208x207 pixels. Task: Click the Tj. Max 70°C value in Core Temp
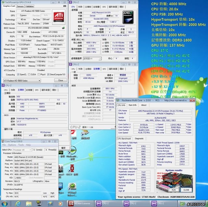(27, 193)
